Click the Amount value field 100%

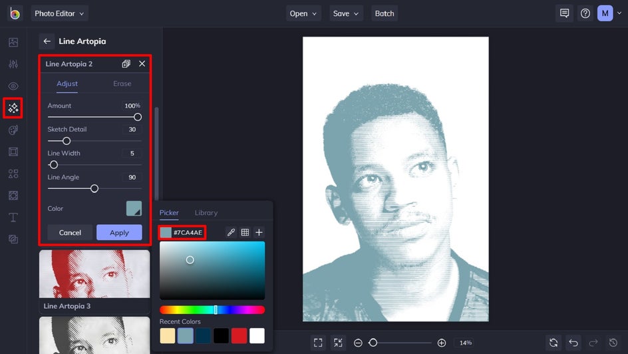132,106
